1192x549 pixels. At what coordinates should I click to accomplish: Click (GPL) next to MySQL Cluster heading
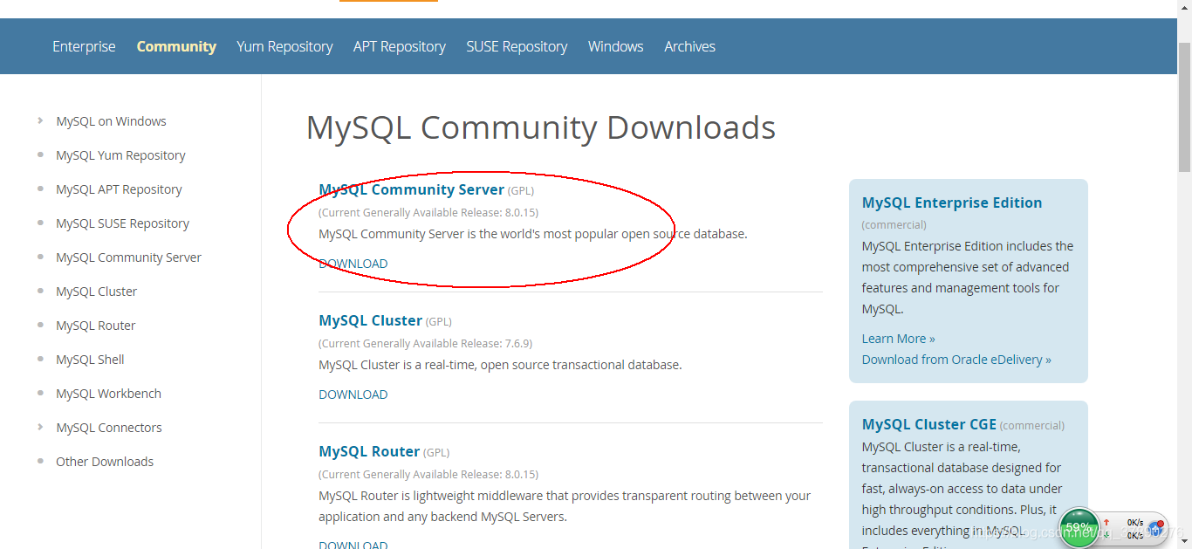coord(439,321)
